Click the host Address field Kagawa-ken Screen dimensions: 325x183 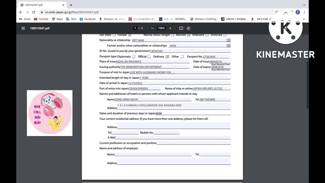point(174,106)
